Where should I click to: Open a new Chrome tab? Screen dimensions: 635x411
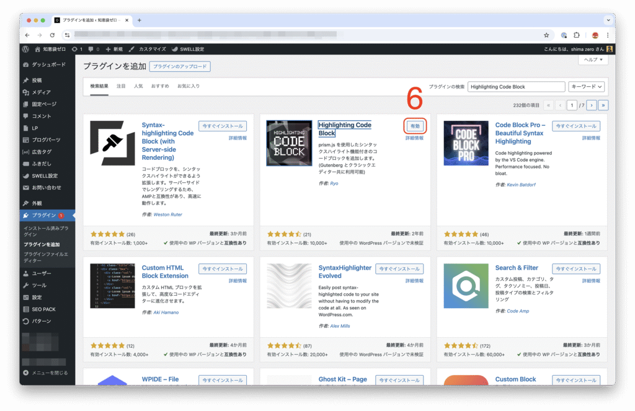[x=140, y=20]
